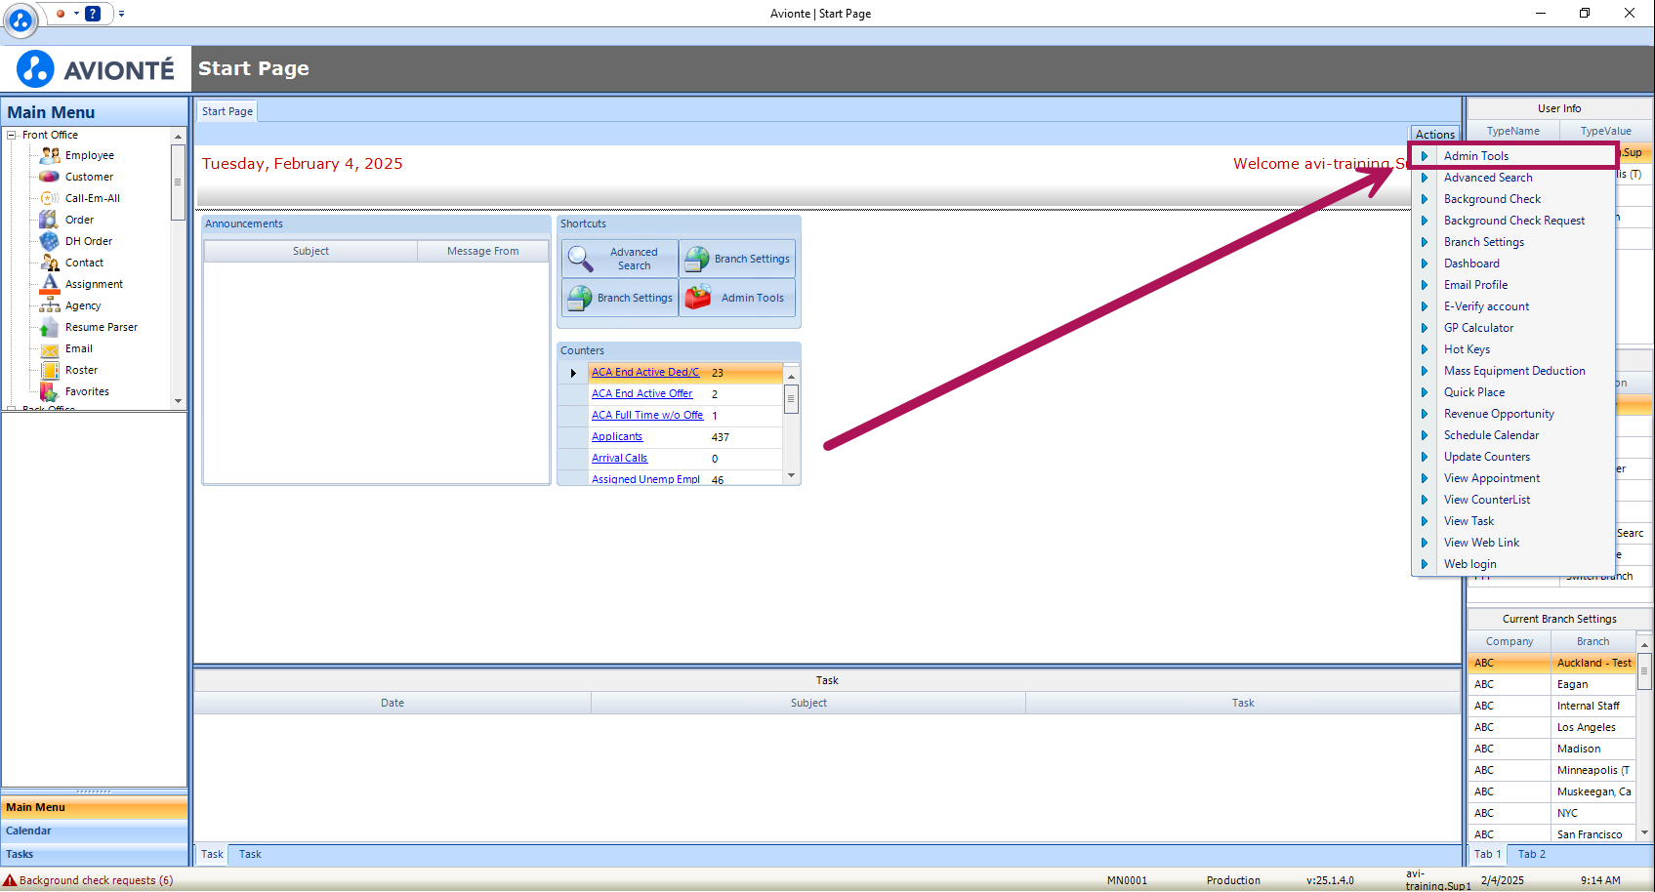Click the Message From column header
The height and width of the screenshot is (892, 1655).
[483, 251]
